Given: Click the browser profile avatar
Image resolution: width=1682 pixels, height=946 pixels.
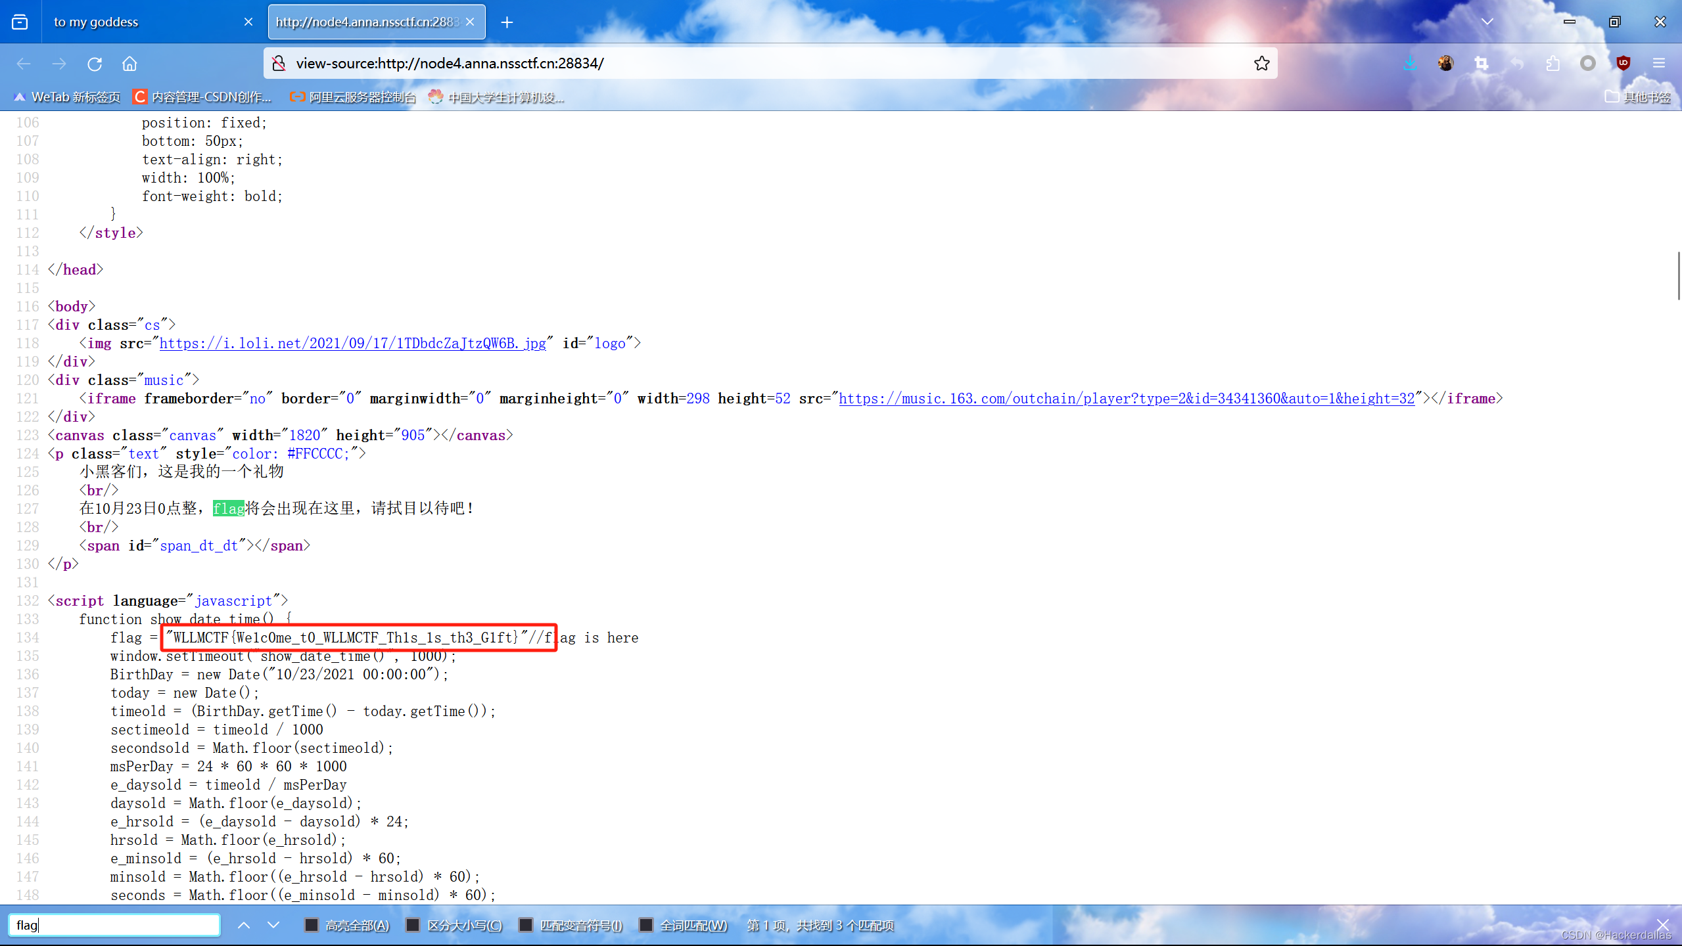Looking at the screenshot, I should pos(1445,63).
